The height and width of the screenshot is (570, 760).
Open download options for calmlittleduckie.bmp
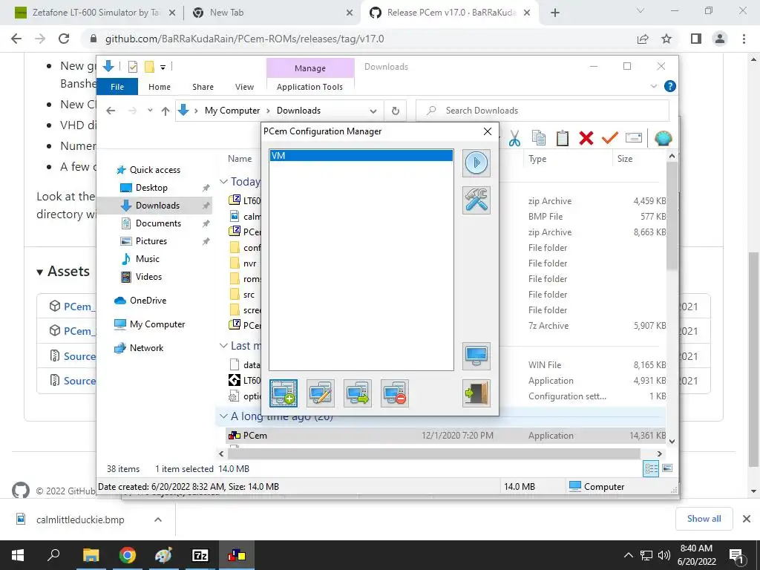click(x=158, y=520)
